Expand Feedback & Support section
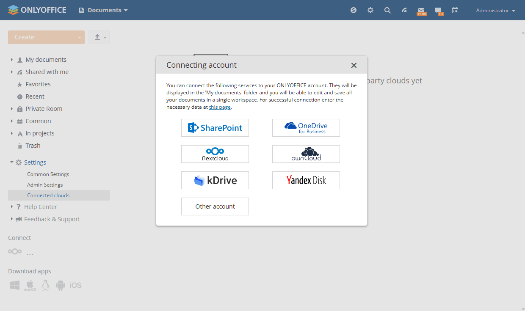Screen dimensions: 525x311 (x=12, y=219)
